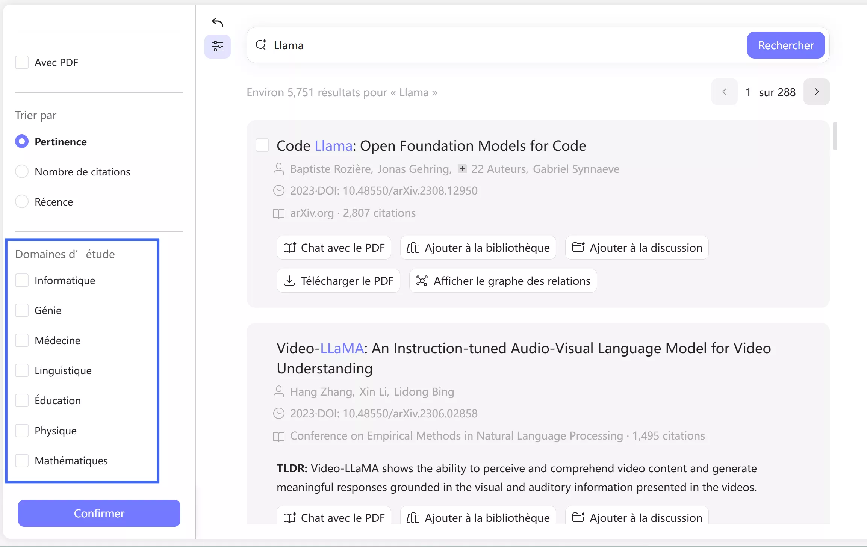Show the relation graph for Code Llama
This screenshot has height=547, width=867.
[x=503, y=281]
